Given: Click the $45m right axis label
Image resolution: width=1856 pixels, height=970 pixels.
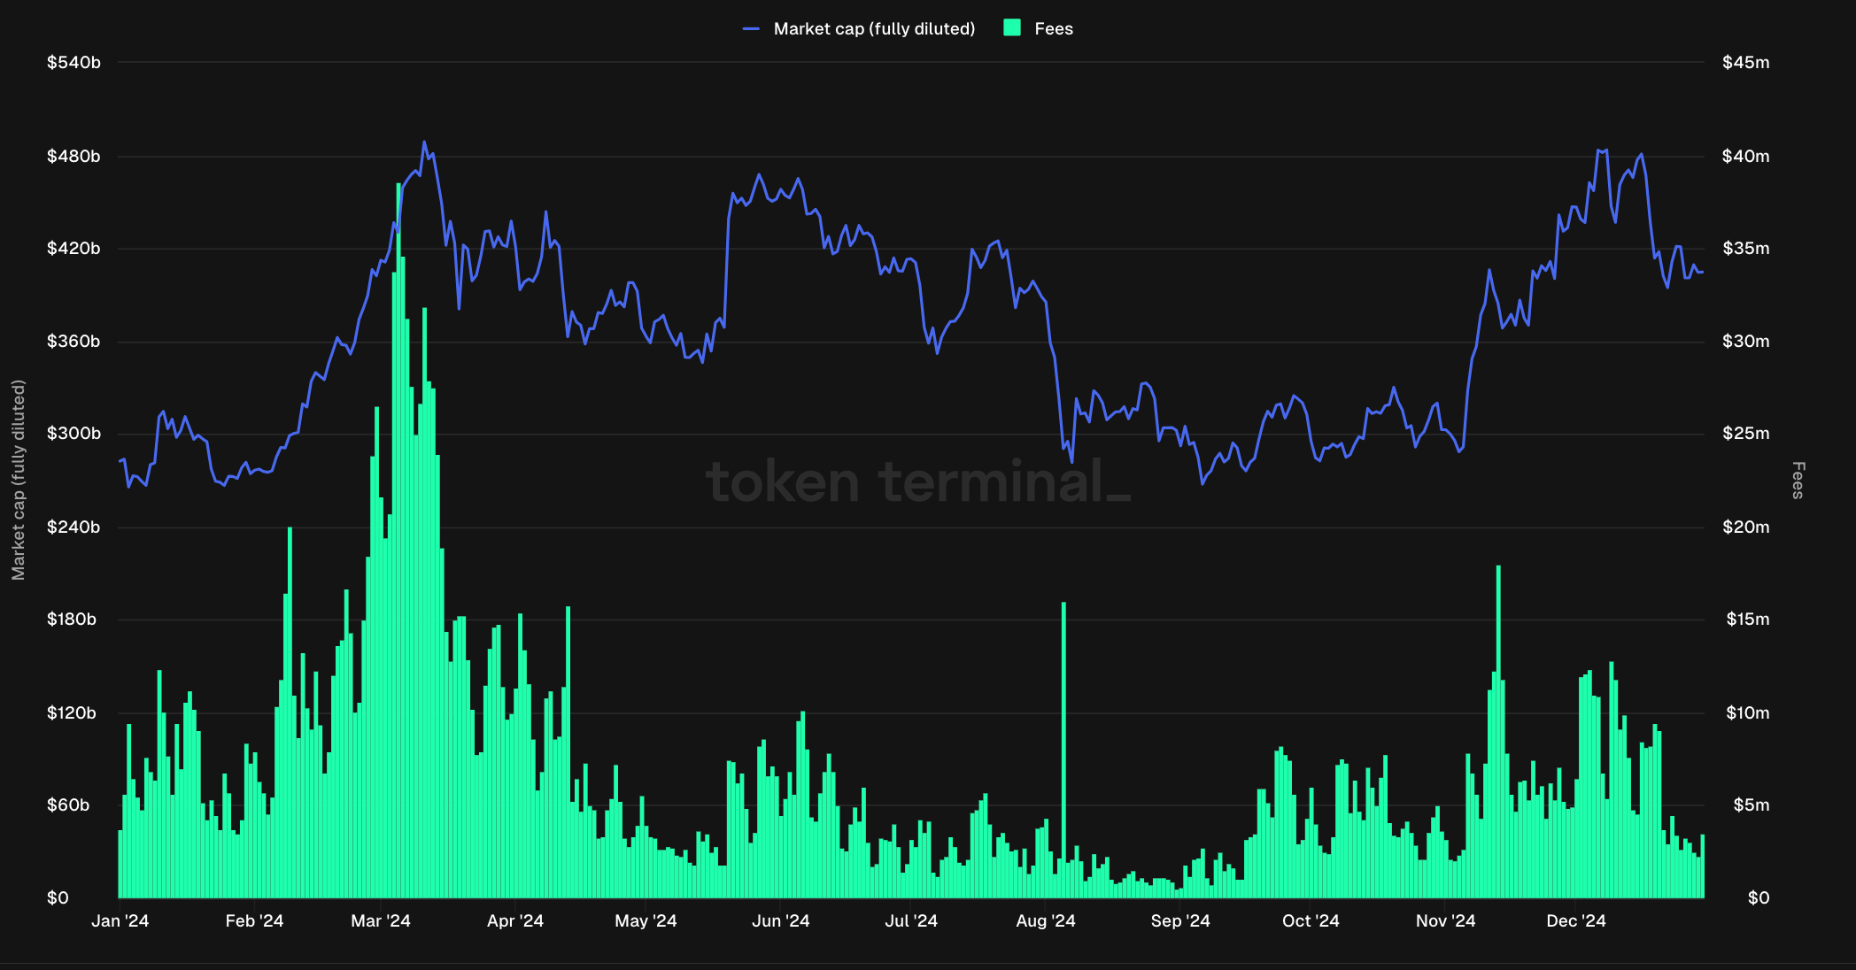Looking at the screenshot, I should click(1745, 63).
